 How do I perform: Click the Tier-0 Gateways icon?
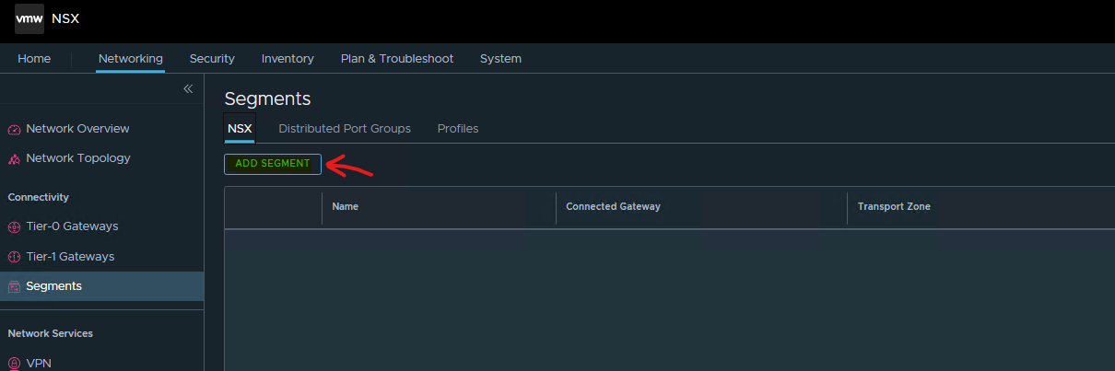point(14,227)
